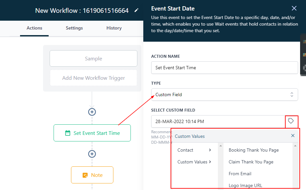This screenshot has height=190, width=306.
Task: Select the Actions tab
Action: (x=35, y=28)
